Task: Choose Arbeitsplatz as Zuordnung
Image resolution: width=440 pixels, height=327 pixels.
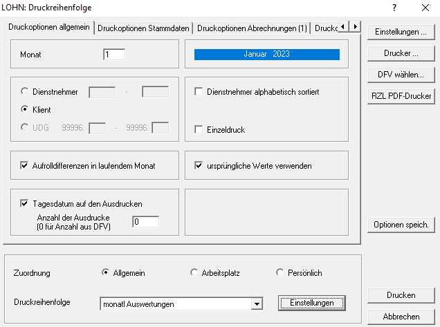Action: [194, 273]
